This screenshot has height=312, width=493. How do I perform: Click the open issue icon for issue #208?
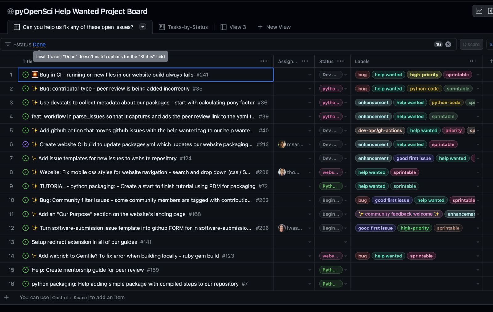point(26,172)
